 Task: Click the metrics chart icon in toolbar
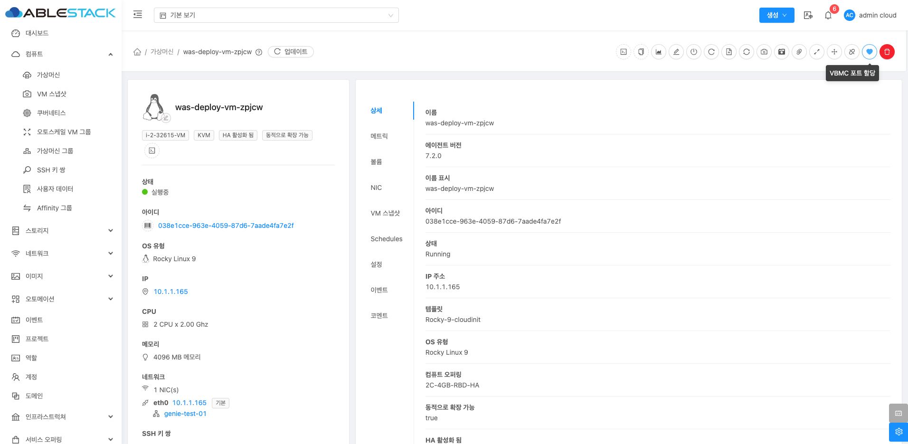[x=659, y=52]
